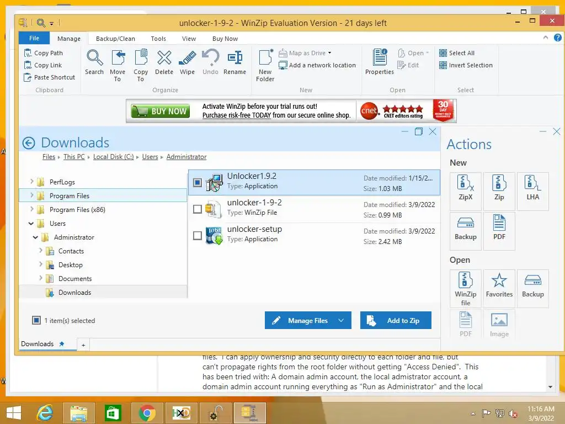This screenshot has width=565, height=424.
Task: Expand the Program Files (x86) node
Action: (x=31, y=209)
